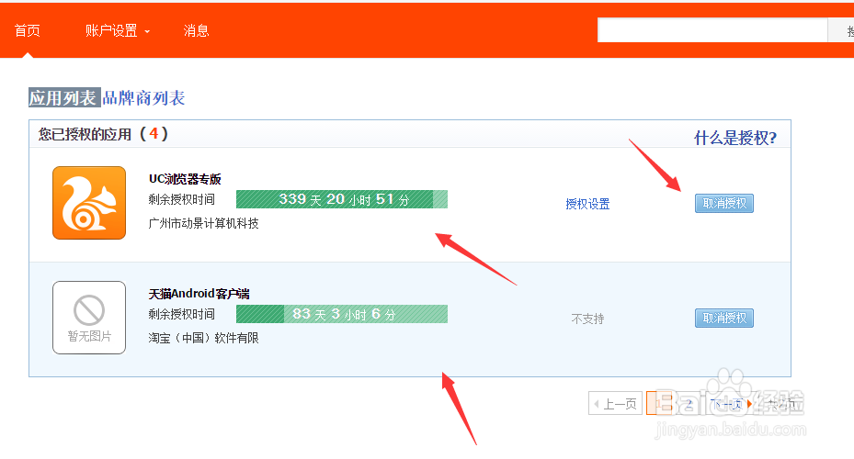Click 淘宝（中国）软件有限 developer name
The height and width of the screenshot is (459, 854).
(204, 338)
